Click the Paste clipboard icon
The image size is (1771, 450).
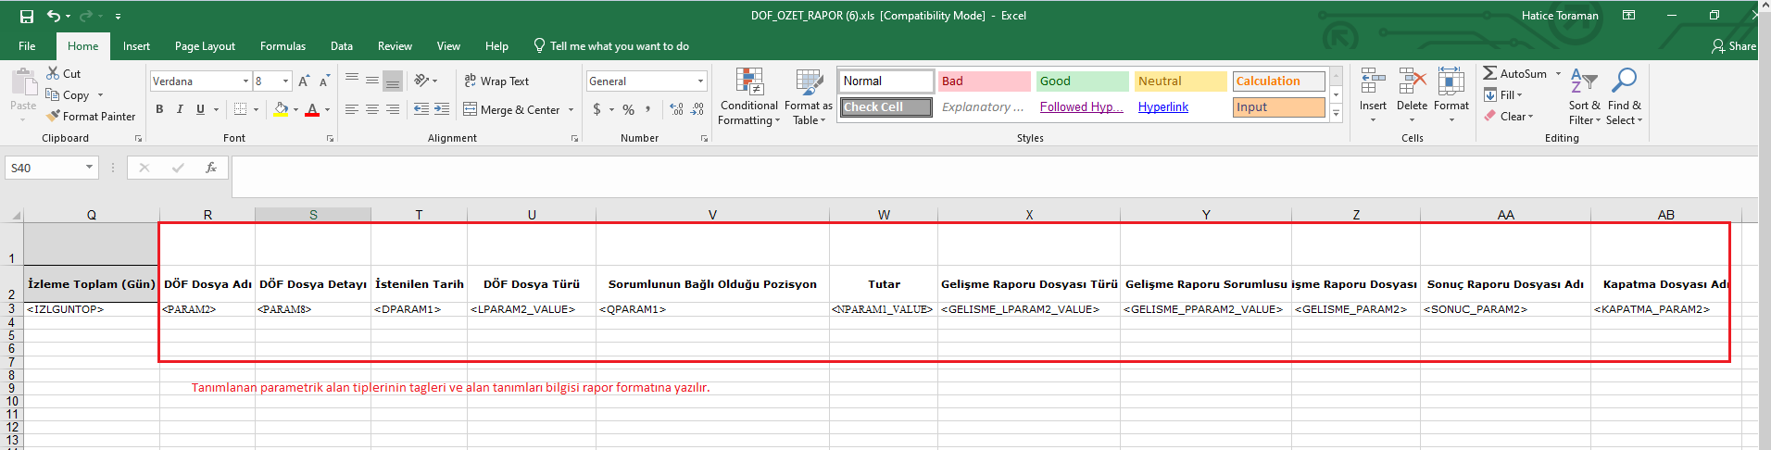pyautogui.click(x=24, y=82)
